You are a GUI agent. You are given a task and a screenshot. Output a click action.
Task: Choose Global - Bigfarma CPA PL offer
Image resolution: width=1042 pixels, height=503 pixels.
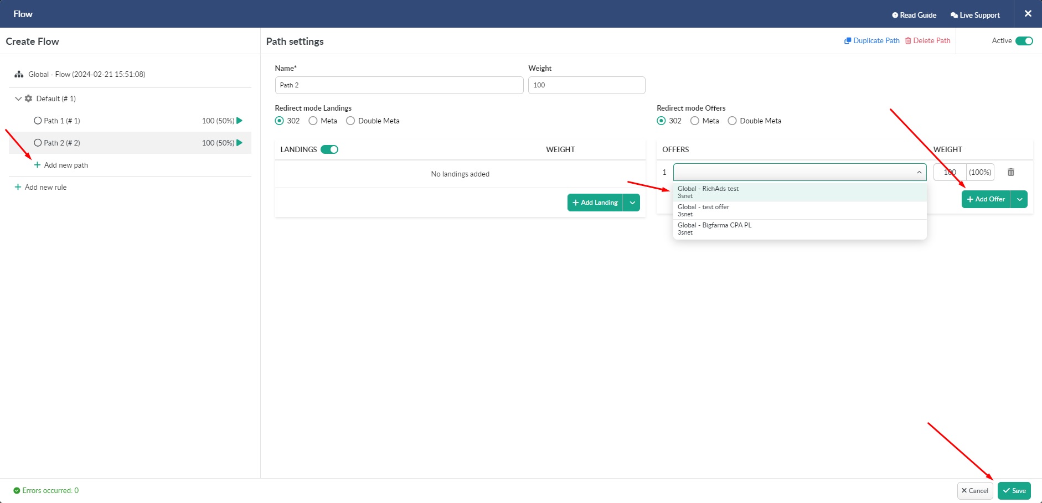pyautogui.click(x=799, y=229)
